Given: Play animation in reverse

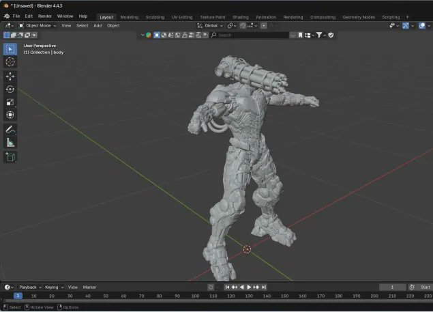Looking at the screenshot, I should pos(241,287).
